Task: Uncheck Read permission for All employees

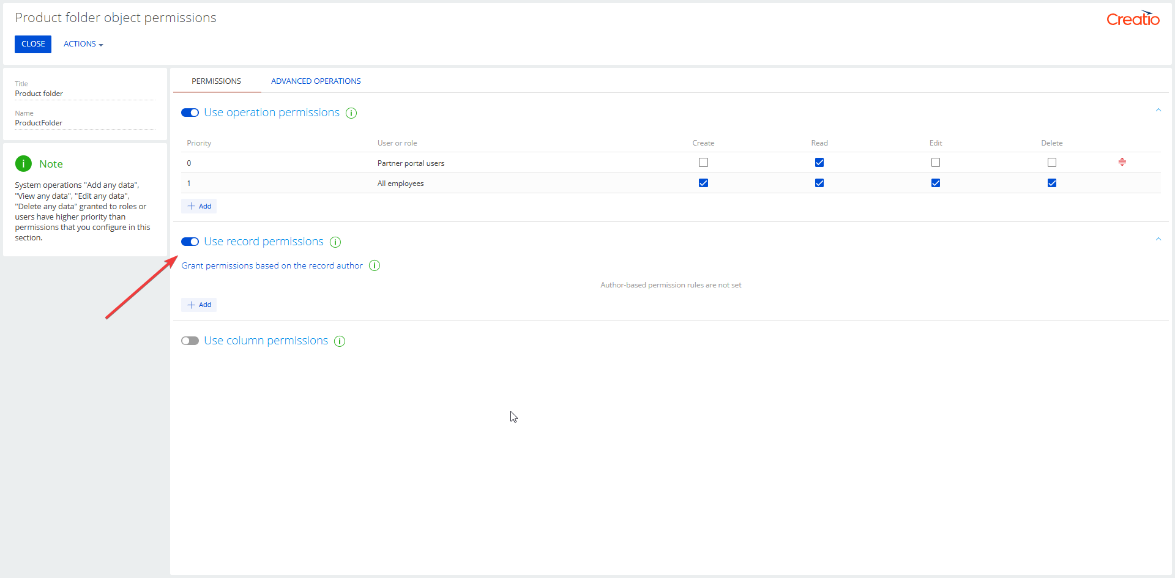Action: click(x=819, y=182)
